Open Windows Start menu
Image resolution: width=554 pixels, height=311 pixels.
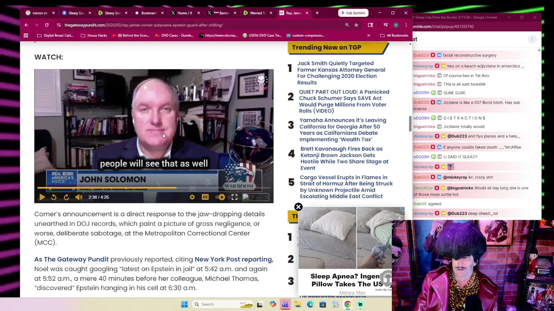point(184,305)
